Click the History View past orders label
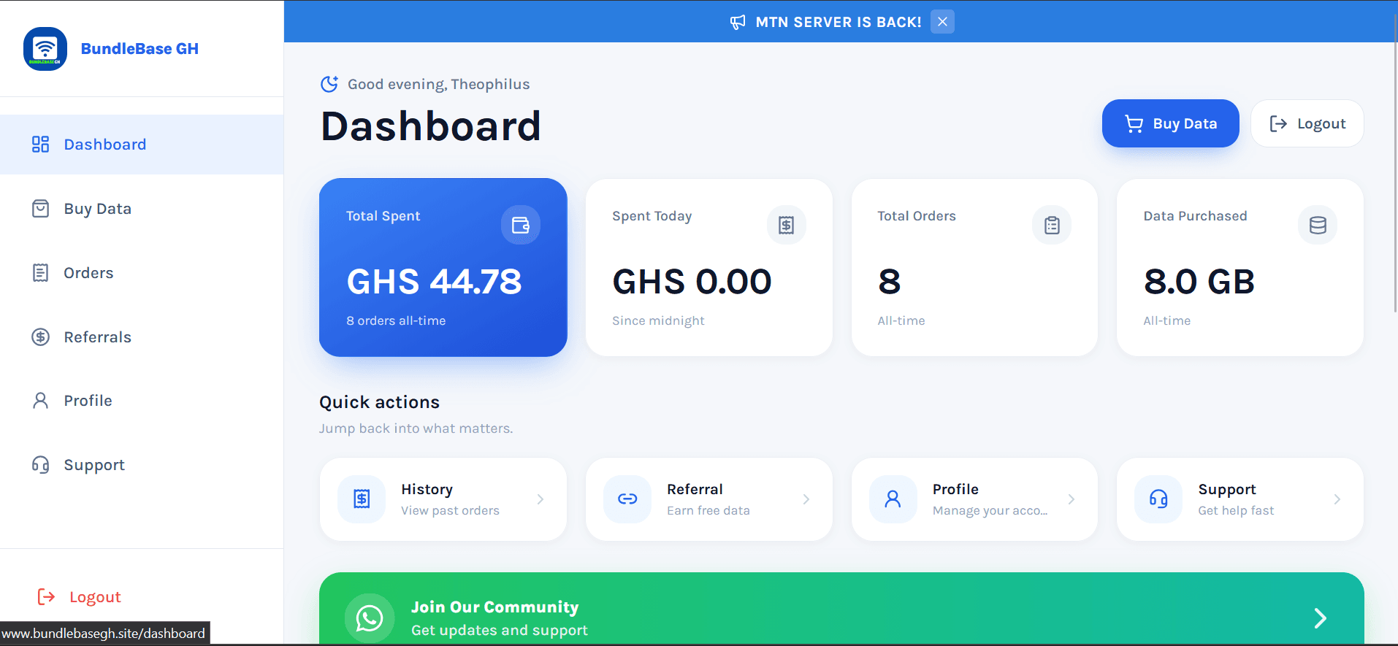The image size is (1398, 646). point(450,499)
